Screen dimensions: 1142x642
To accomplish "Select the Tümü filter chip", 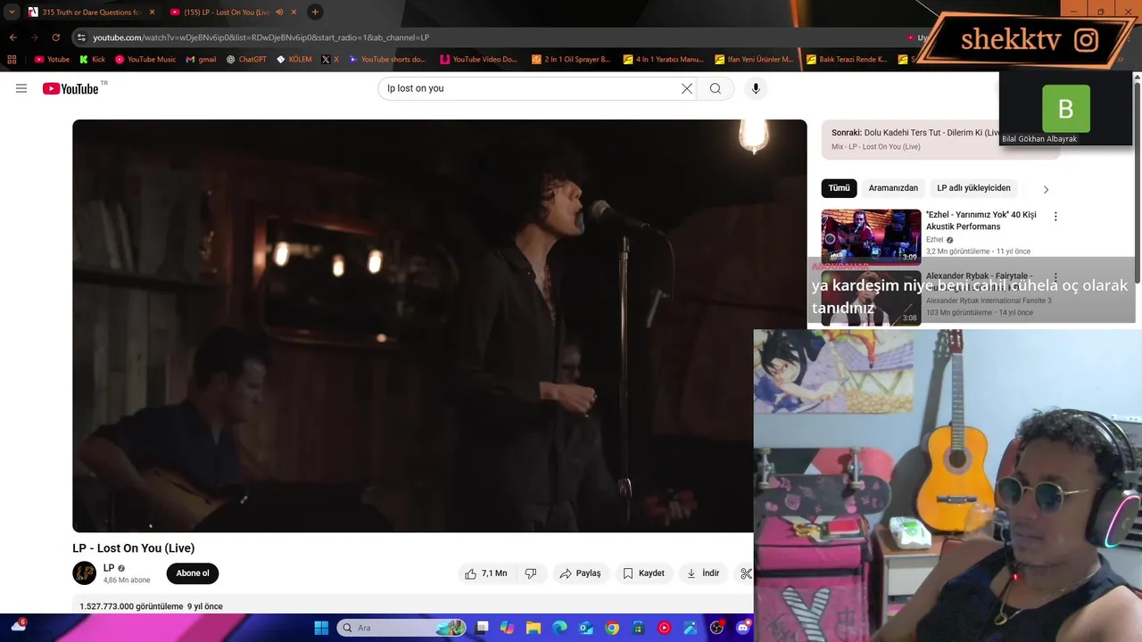I will [x=839, y=188].
